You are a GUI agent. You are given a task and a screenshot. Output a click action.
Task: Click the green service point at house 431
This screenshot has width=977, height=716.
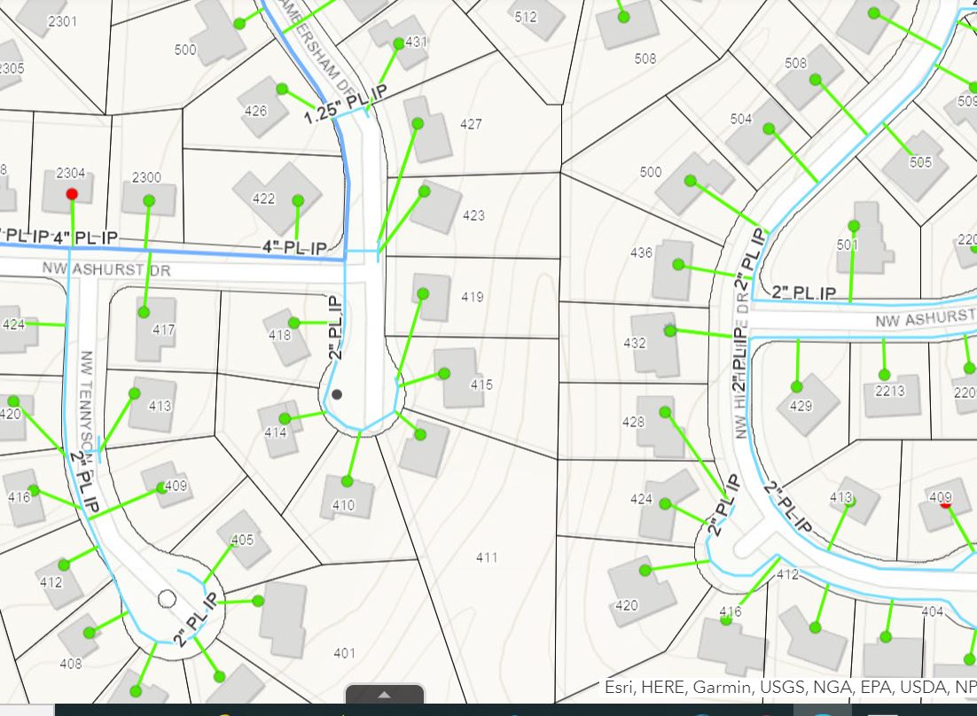[398, 42]
